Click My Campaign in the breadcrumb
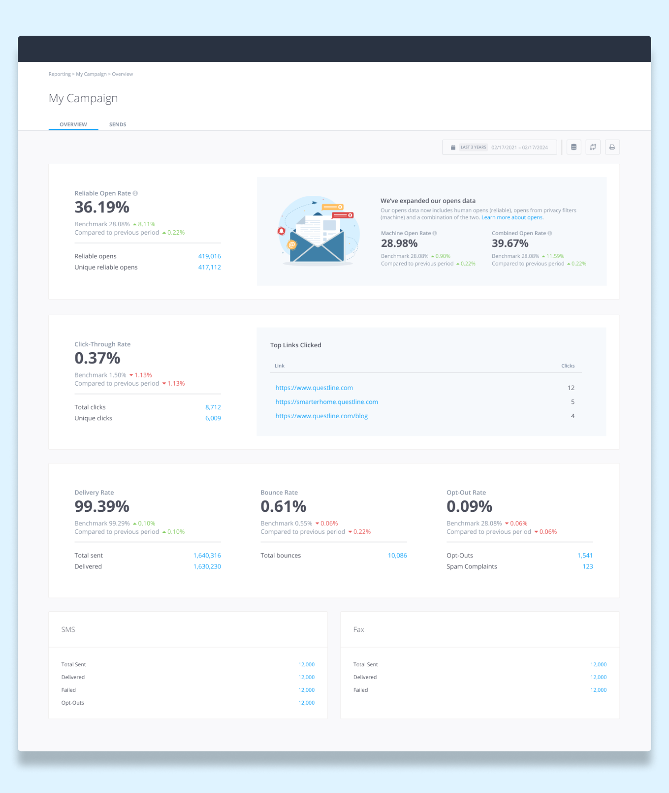 [91, 74]
